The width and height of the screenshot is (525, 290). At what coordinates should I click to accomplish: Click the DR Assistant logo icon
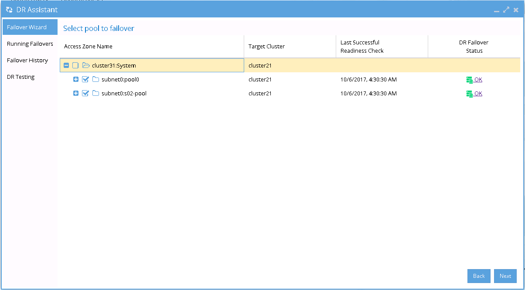tap(9, 10)
